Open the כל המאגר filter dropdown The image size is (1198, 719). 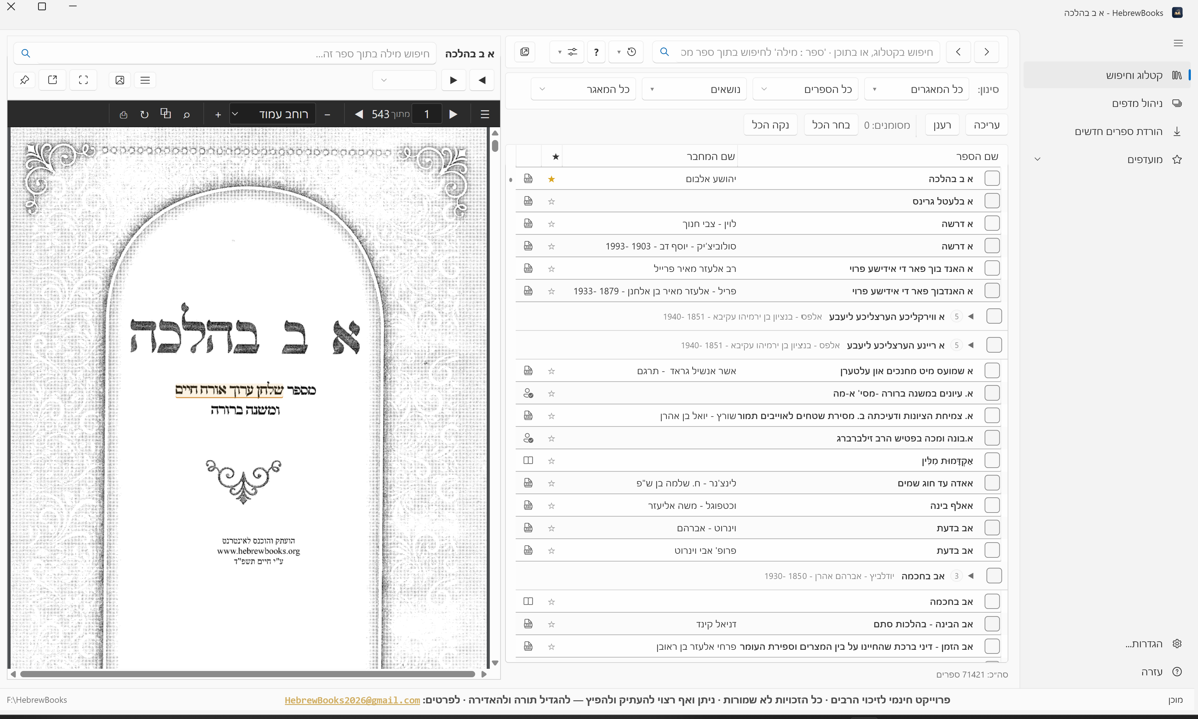(583, 89)
